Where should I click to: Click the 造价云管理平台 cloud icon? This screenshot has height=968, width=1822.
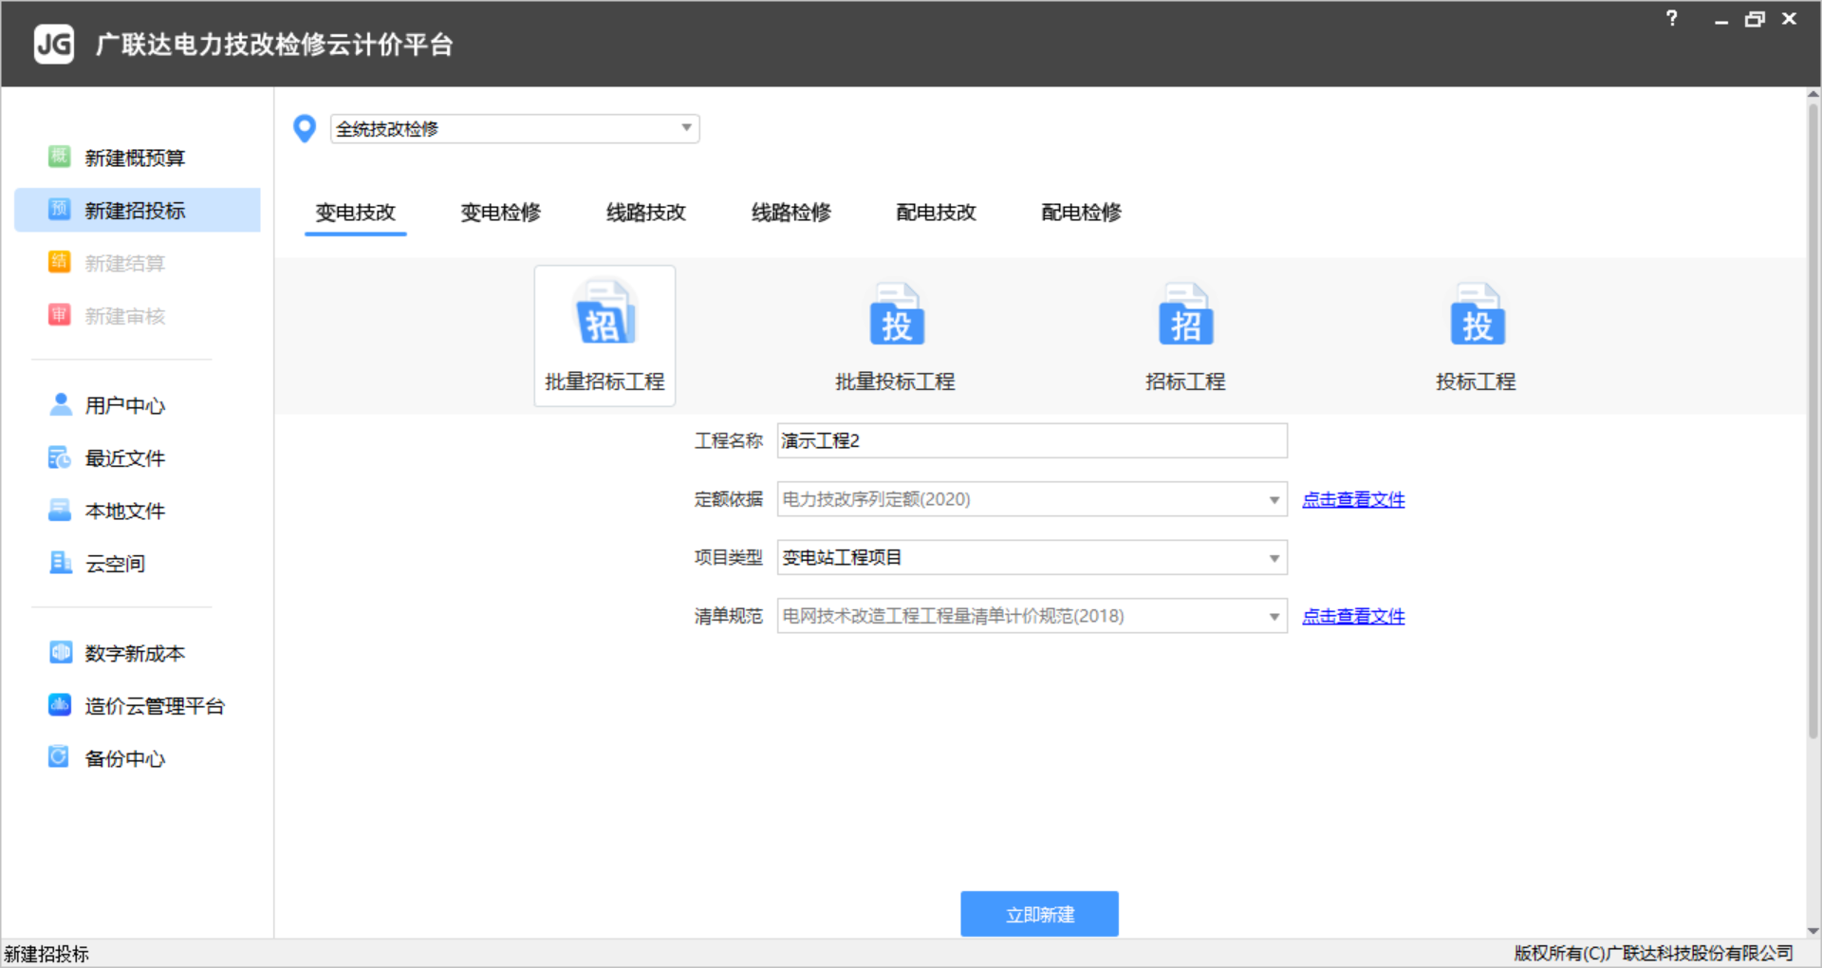pos(60,705)
